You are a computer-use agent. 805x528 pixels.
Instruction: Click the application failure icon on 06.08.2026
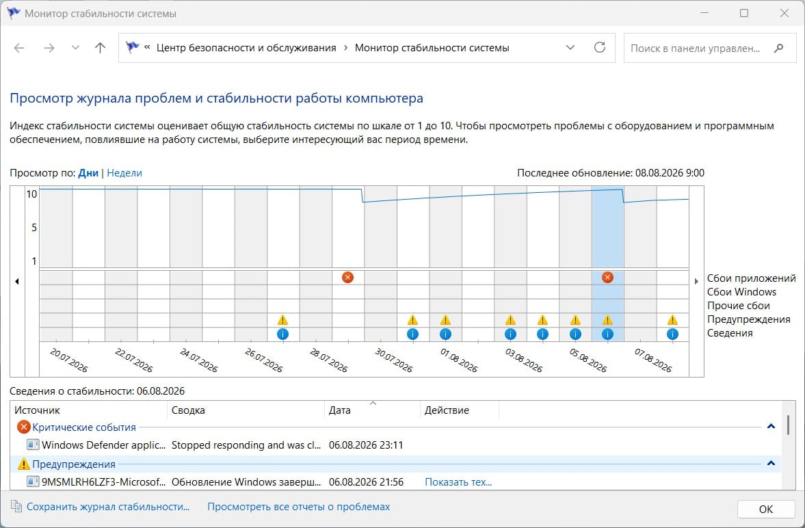click(x=607, y=278)
